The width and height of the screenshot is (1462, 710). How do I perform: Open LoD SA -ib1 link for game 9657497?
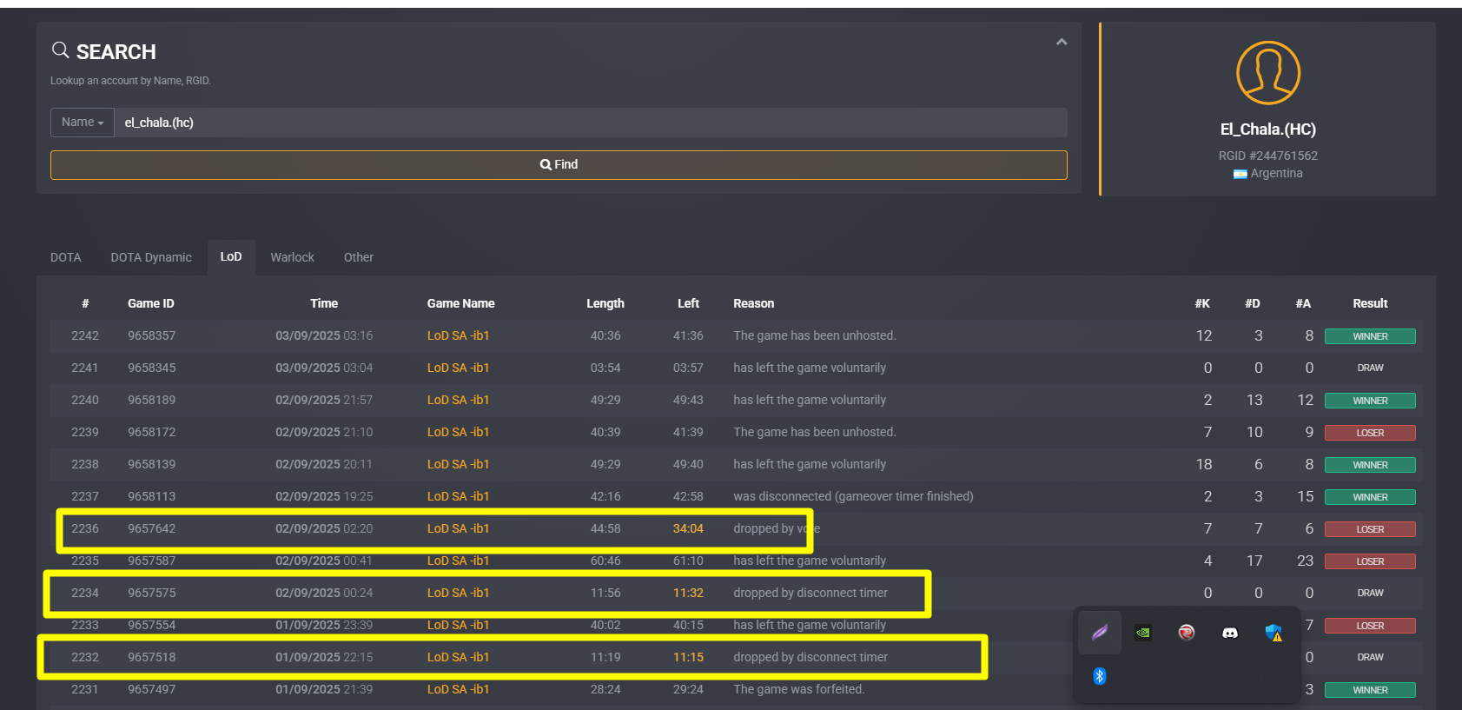(x=459, y=689)
